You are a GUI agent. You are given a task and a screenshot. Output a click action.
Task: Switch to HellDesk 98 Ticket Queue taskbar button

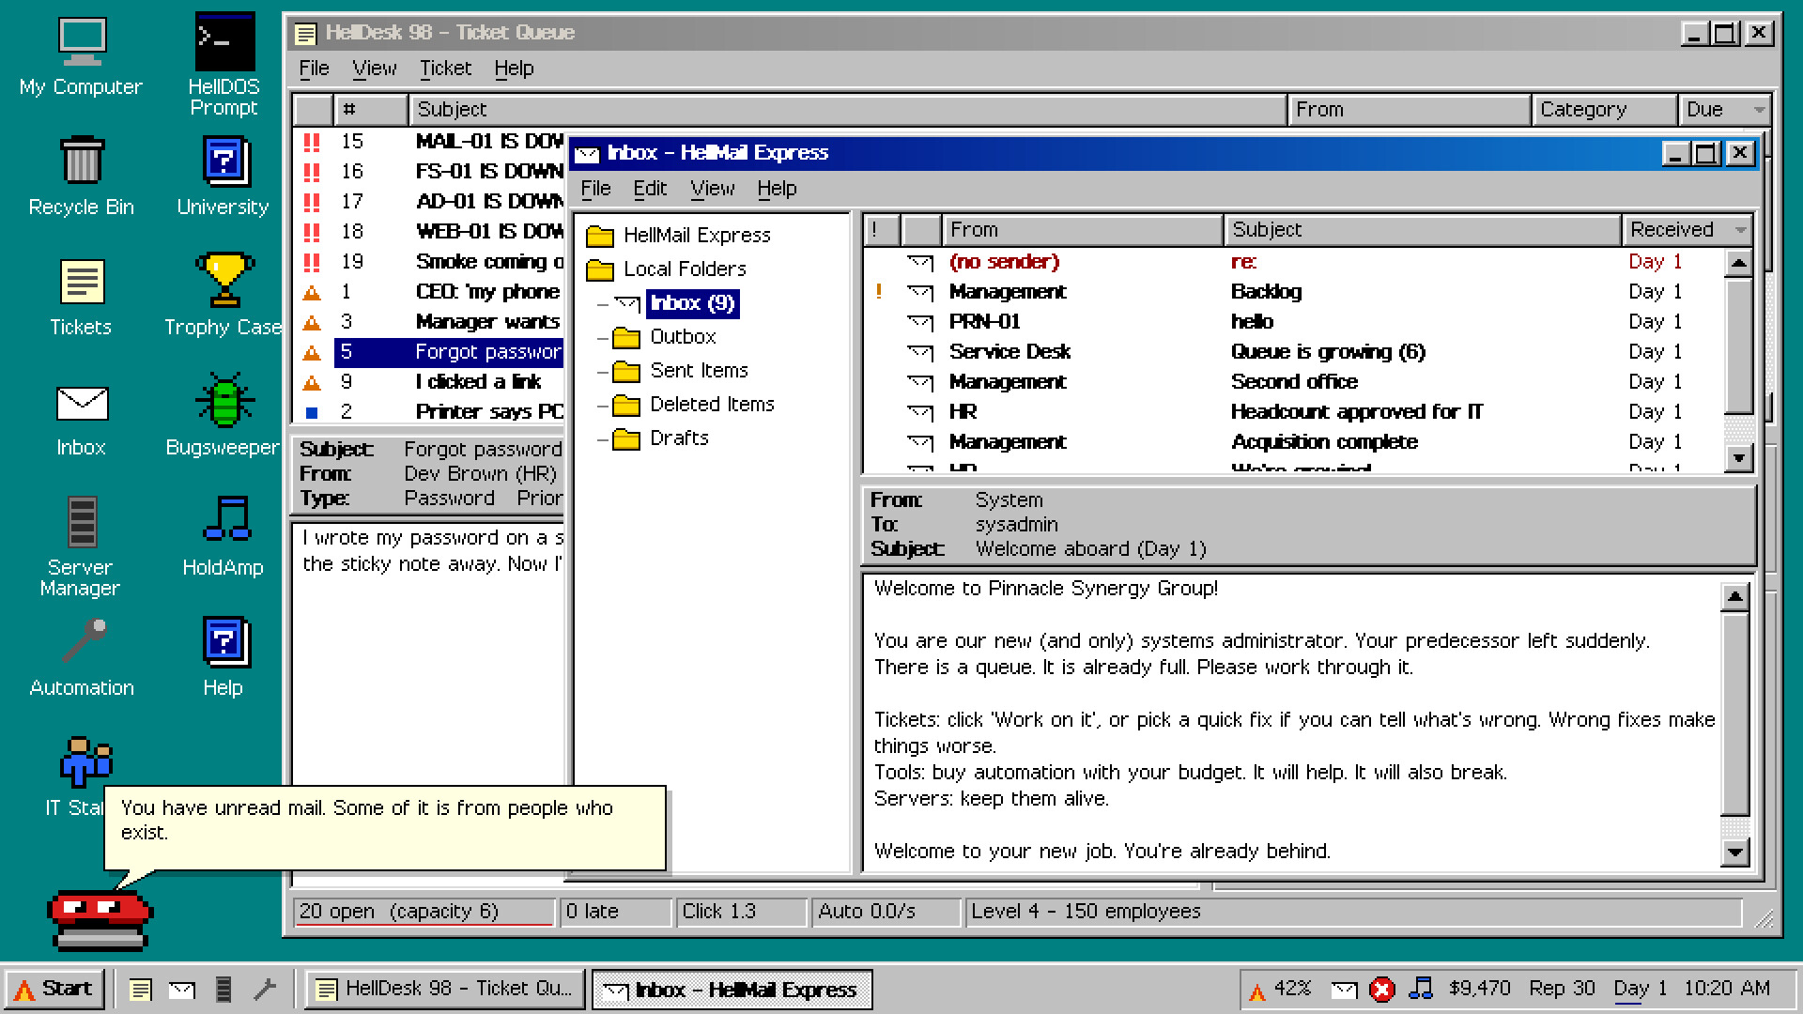click(445, 990)
